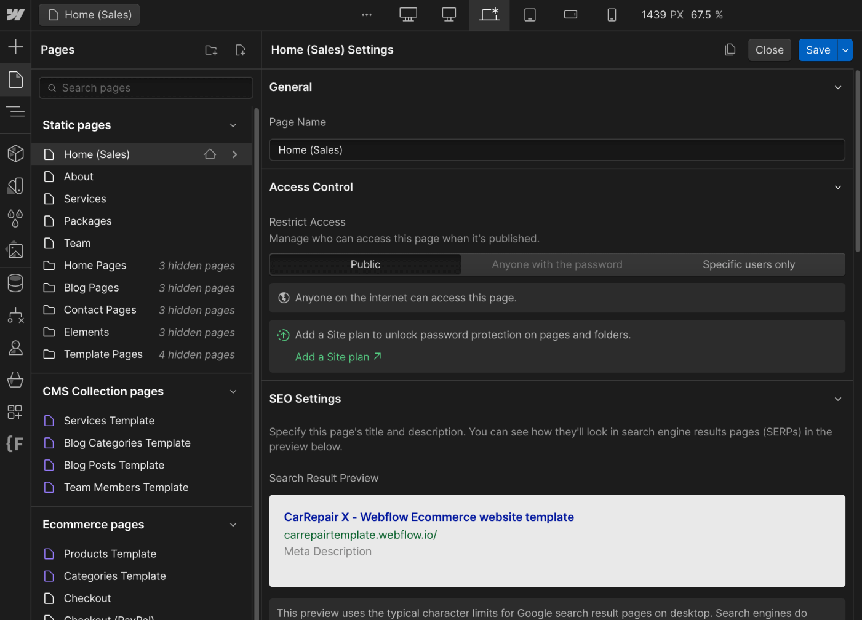
Task: Open the ellipsis overflow menu in the toolbar
Action: [x=367, y=14]
